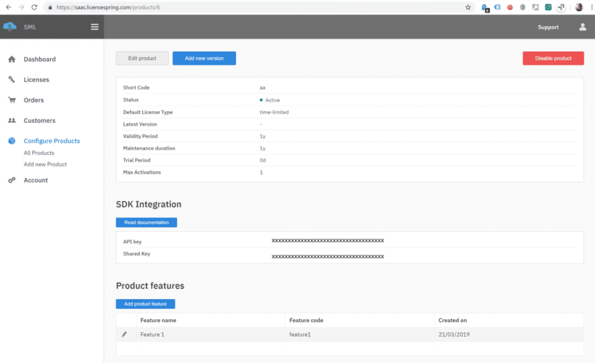Open the user profile icon in header

582,27
